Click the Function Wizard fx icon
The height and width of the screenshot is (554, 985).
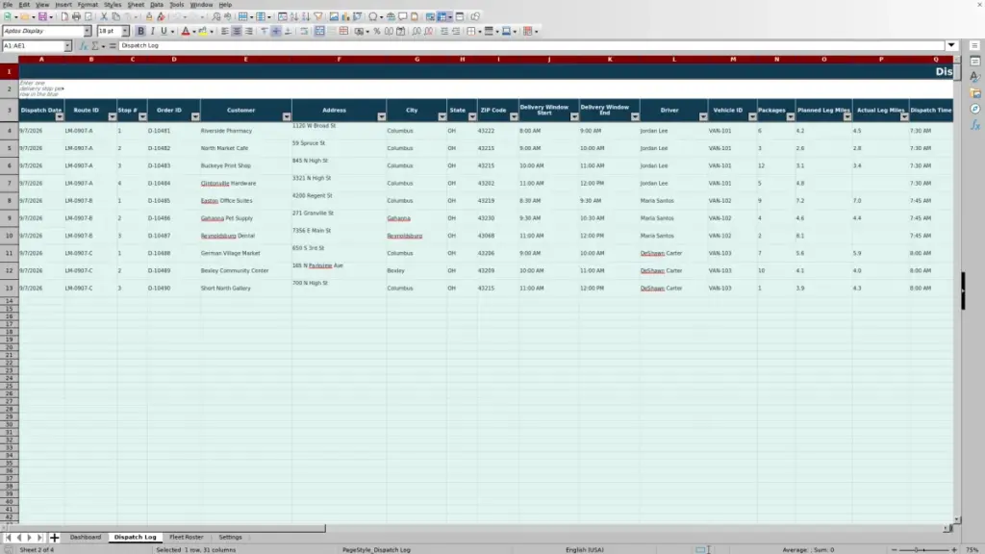[83, 46]
